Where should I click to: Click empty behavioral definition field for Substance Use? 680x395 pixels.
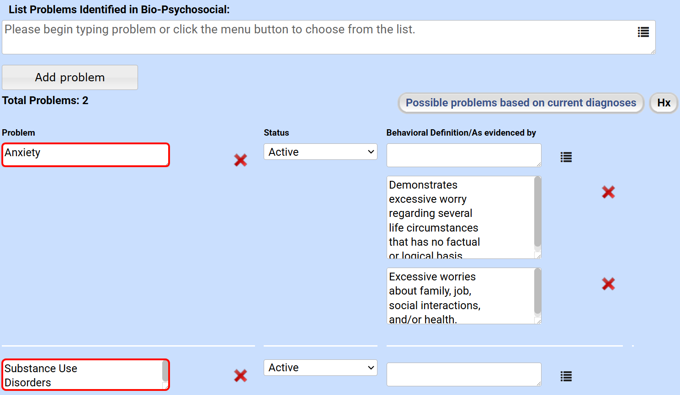463,374
